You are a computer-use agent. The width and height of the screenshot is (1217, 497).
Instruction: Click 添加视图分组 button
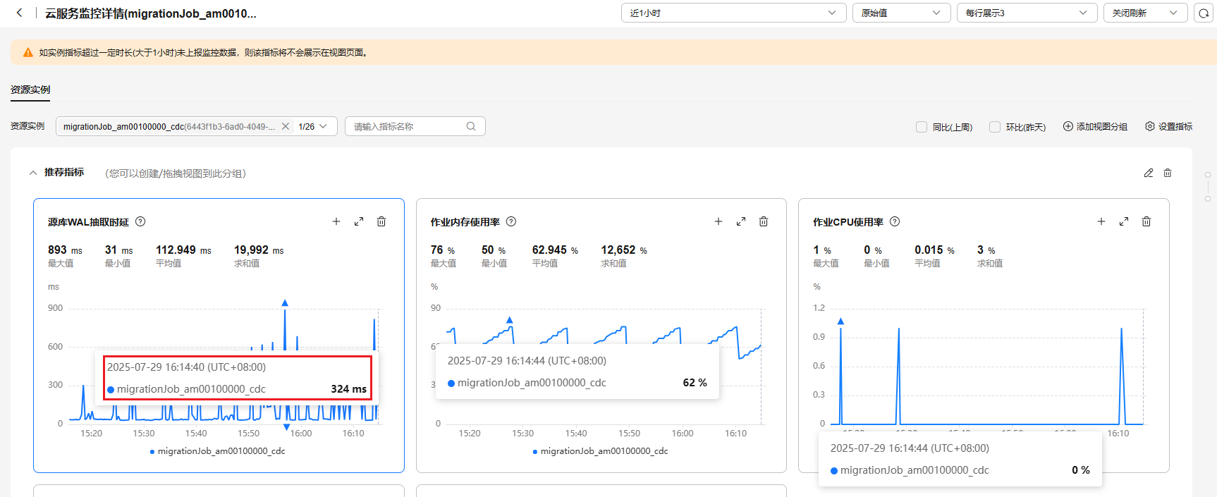point(1095,127)
